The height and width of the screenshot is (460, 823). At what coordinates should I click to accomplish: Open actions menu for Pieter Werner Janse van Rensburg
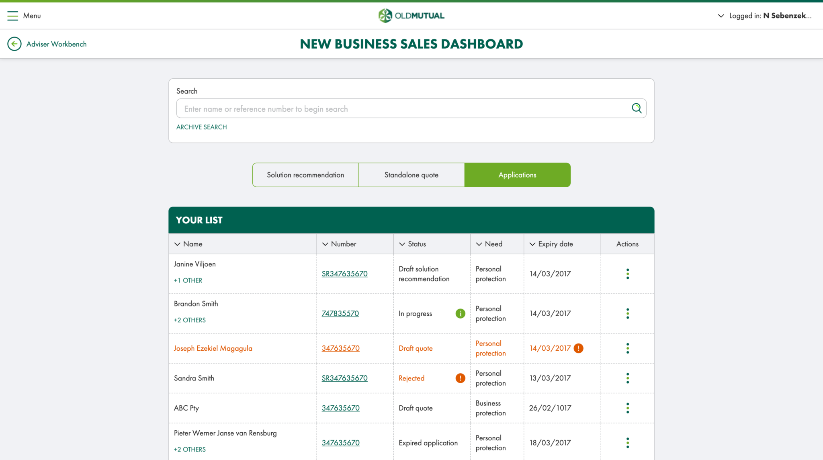coord(627,443)
